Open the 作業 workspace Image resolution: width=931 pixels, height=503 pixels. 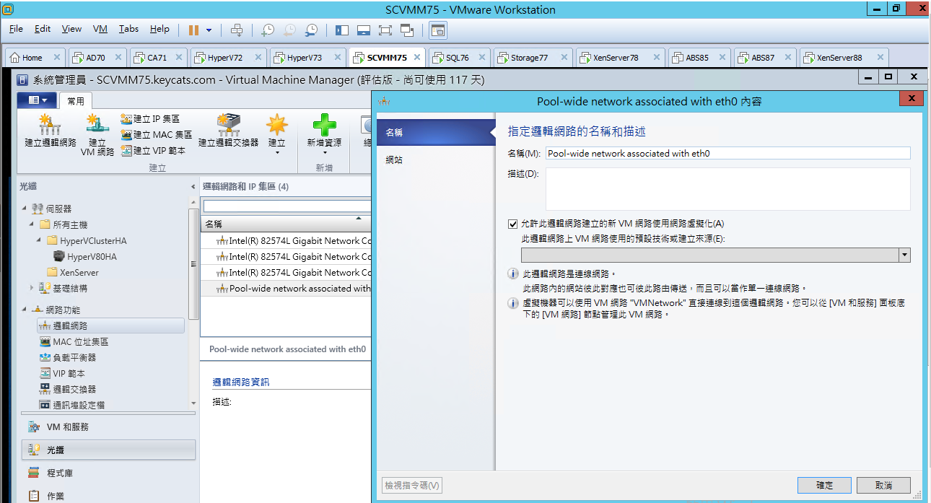(108, 495)
